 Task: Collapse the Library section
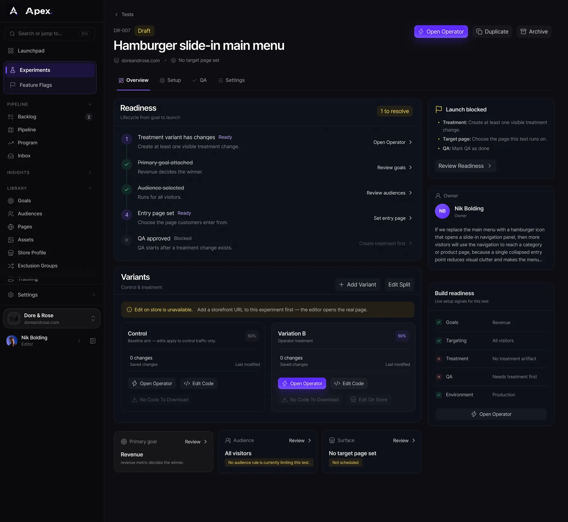pyautogui.click(x=90, y=188)
